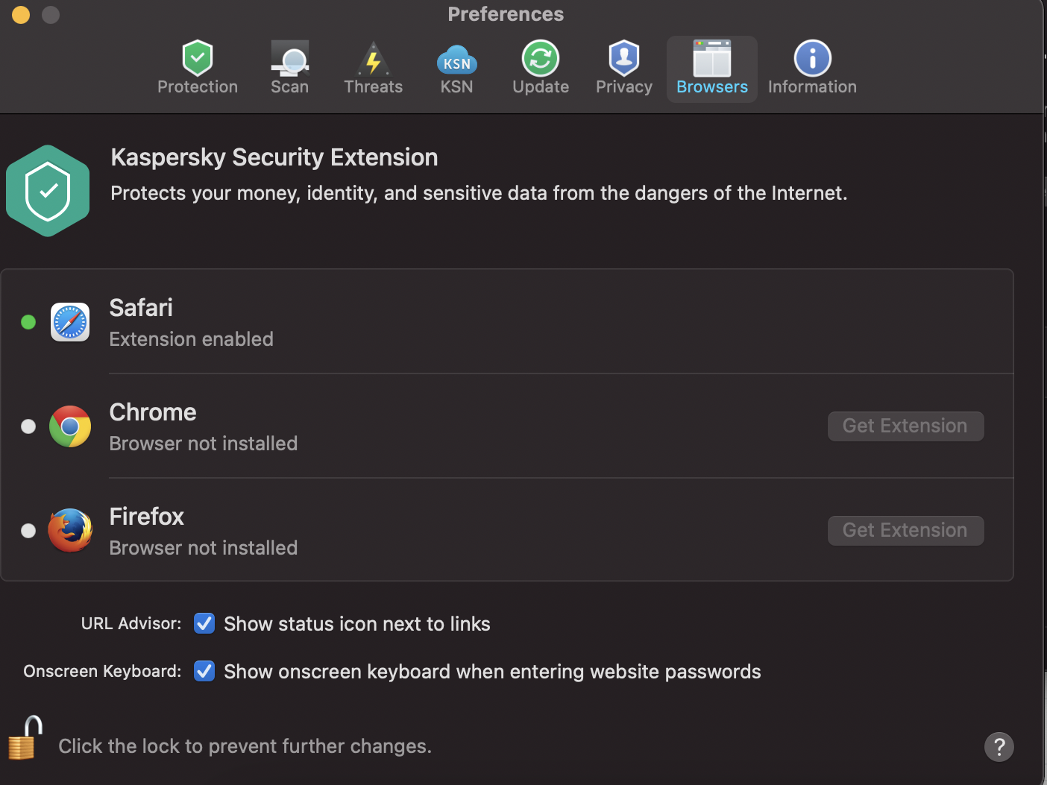Minimize the Preferences window with yellow button

(21, 14)
